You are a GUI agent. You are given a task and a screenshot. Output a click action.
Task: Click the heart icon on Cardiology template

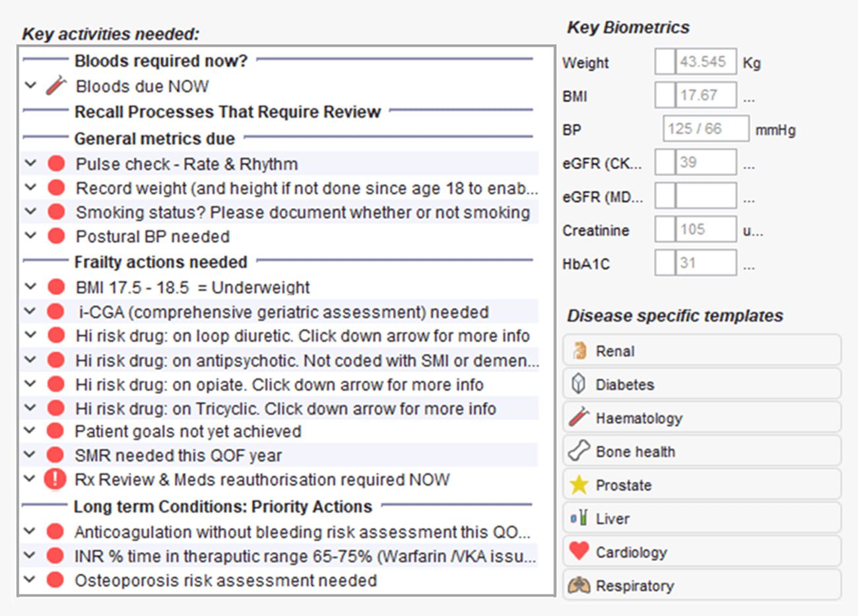(579, 552)
